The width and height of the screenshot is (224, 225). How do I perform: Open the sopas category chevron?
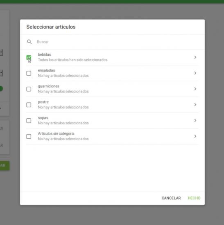(x=195, y=120)
